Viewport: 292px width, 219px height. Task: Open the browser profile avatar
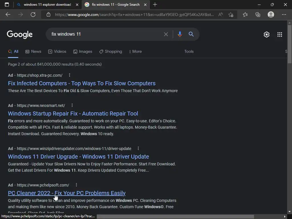click(271, 15)
